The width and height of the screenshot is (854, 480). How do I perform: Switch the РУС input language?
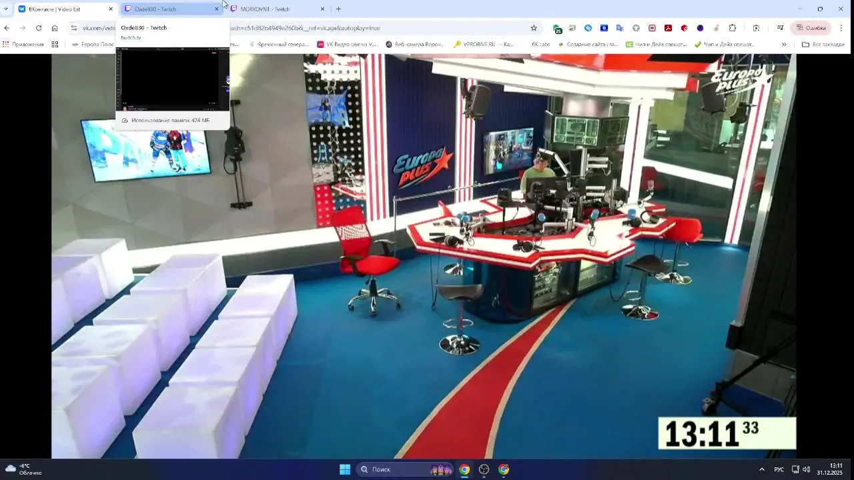[779, 469]
